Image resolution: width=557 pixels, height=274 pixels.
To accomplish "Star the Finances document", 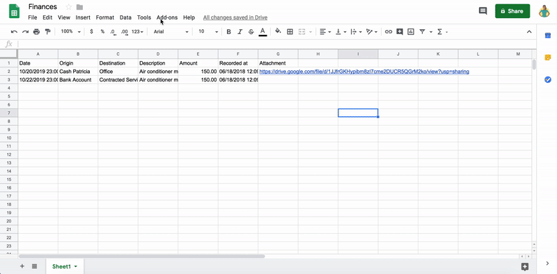I will (68, 7).
